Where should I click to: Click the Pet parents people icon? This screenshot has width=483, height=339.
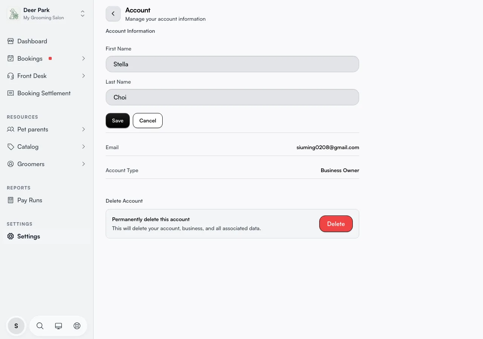coord(11,129)
